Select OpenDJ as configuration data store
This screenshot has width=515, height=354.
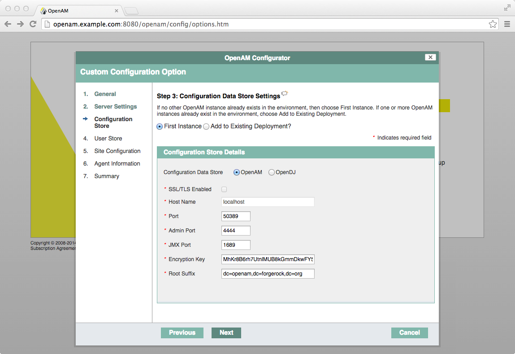click(x=271, y=172)
